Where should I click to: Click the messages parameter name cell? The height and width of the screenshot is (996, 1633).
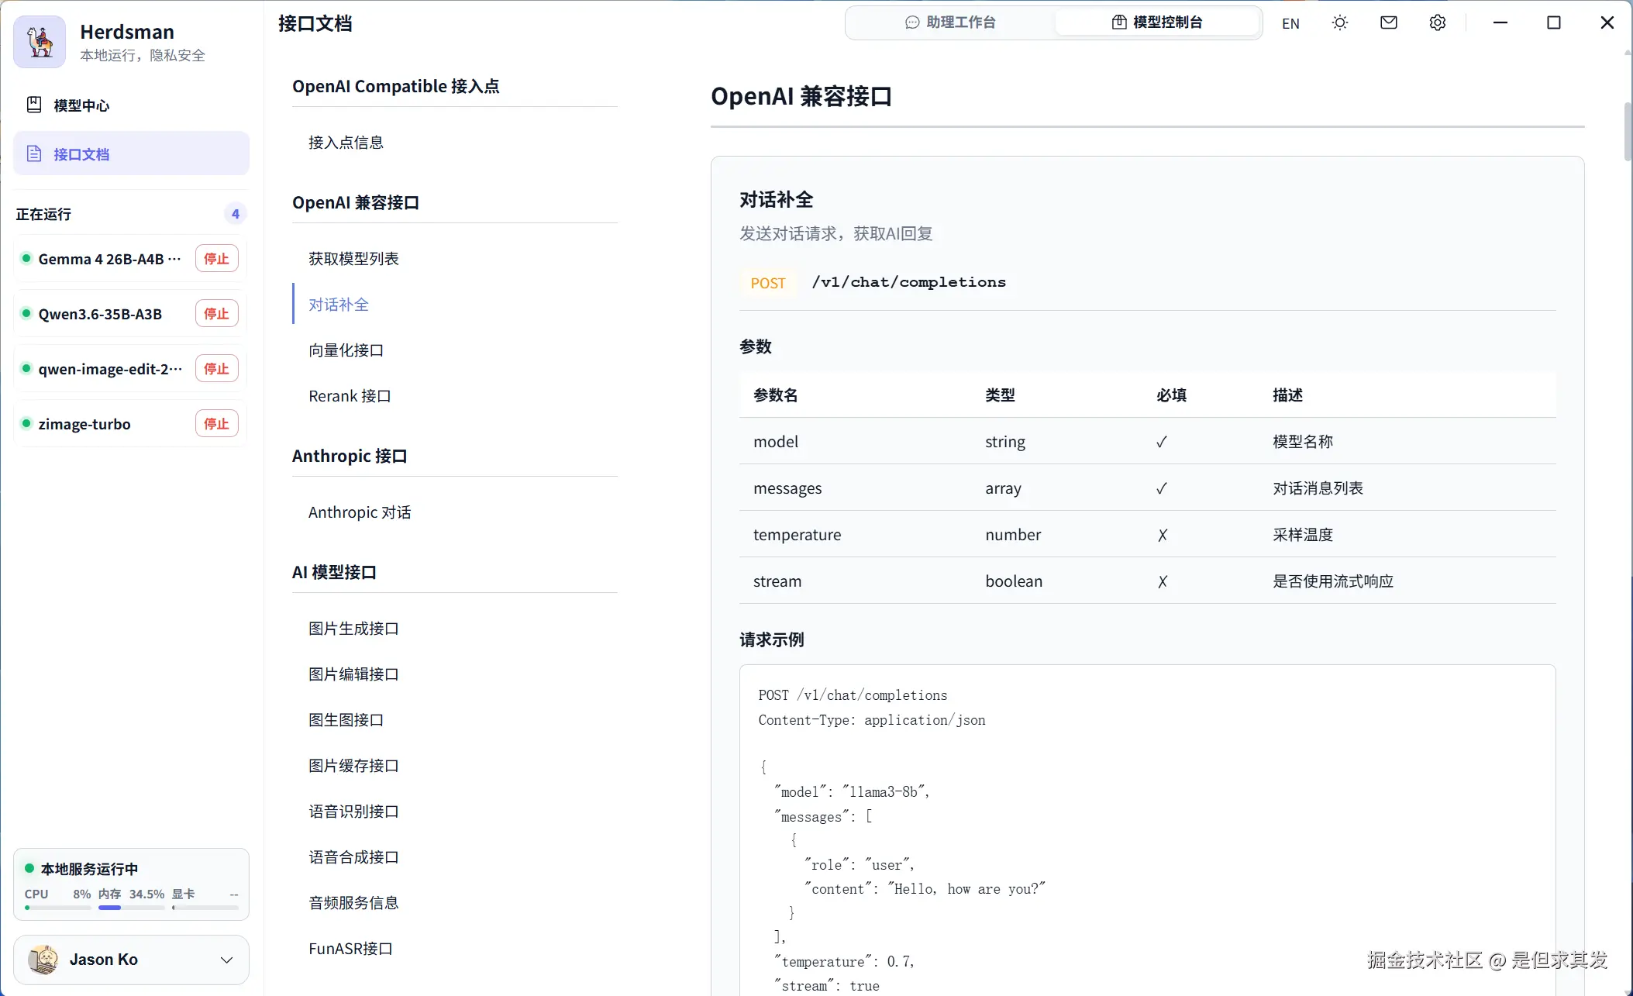click(x=787, y=488)
